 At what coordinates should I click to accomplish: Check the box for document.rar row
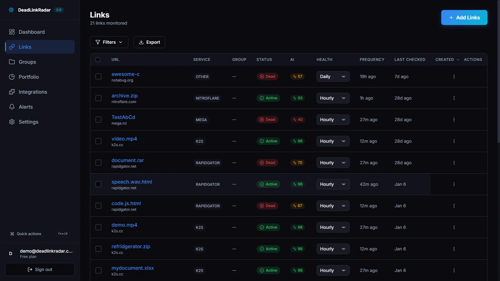[98, 163]
